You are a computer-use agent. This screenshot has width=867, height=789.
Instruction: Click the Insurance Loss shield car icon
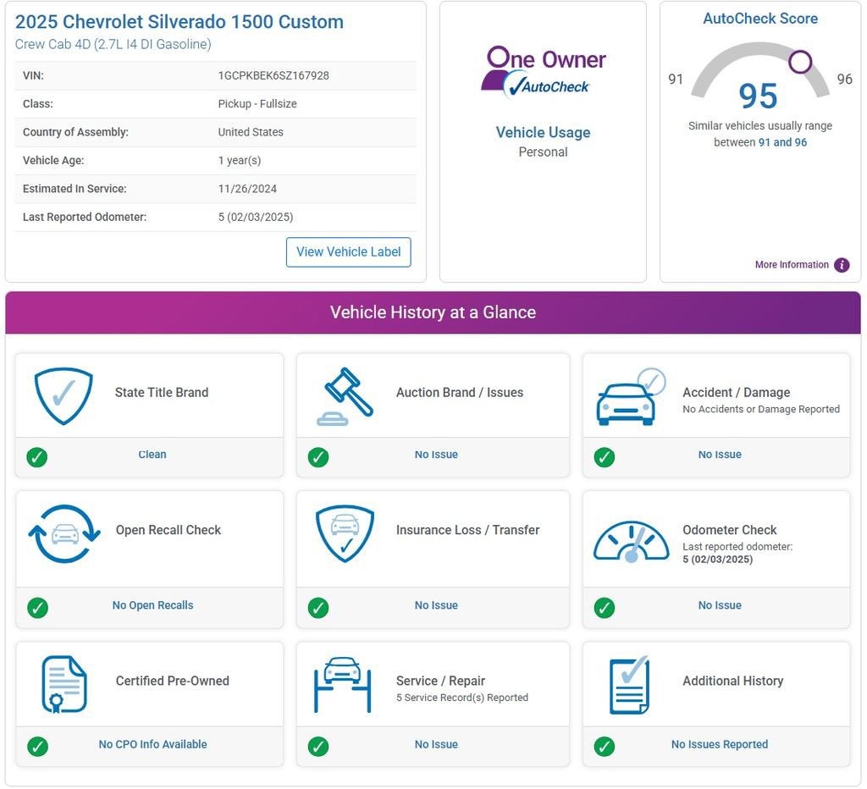click(345, 533)
